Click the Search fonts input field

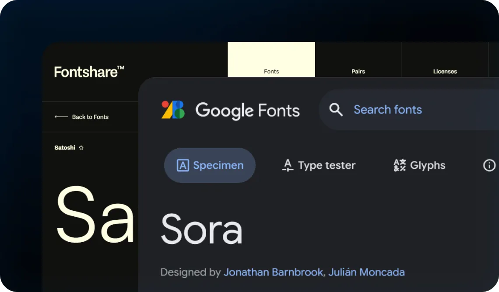point(388,110)
